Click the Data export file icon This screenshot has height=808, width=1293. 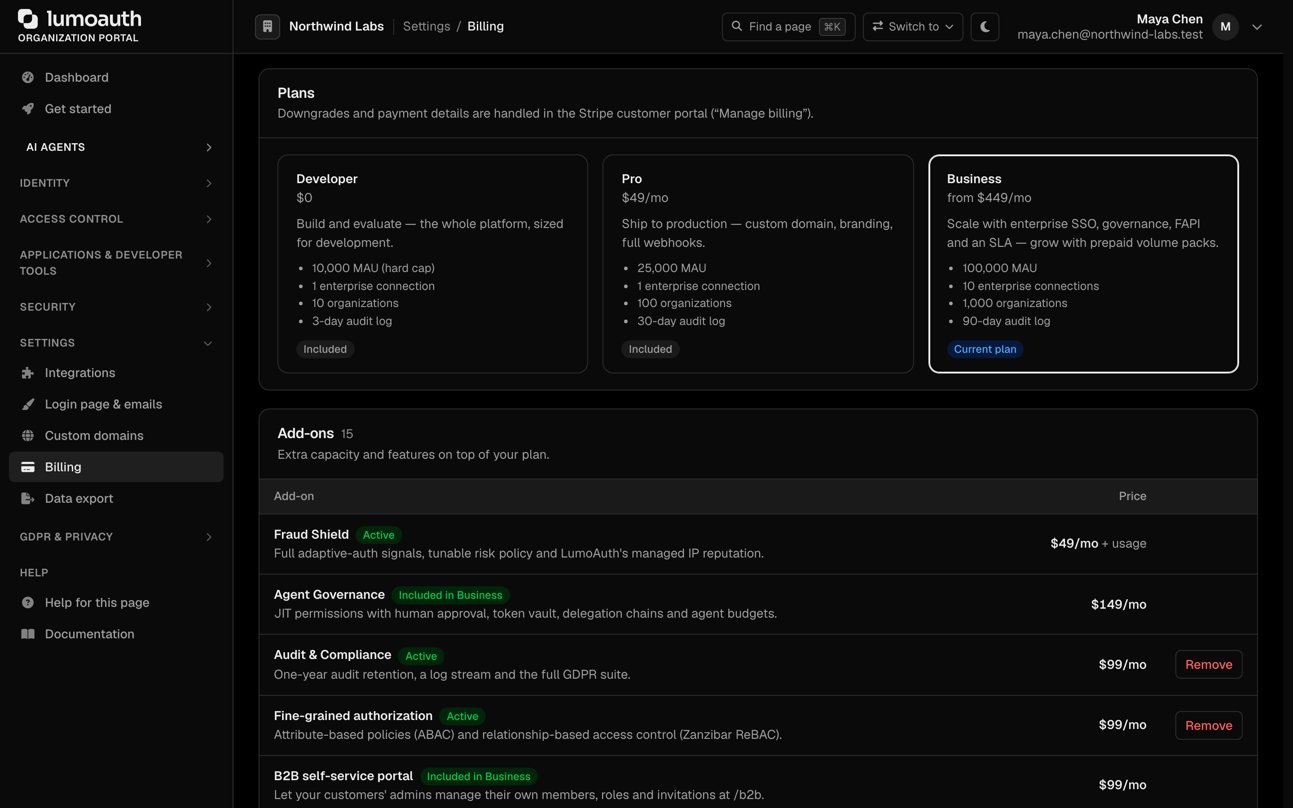pos(28,499)
